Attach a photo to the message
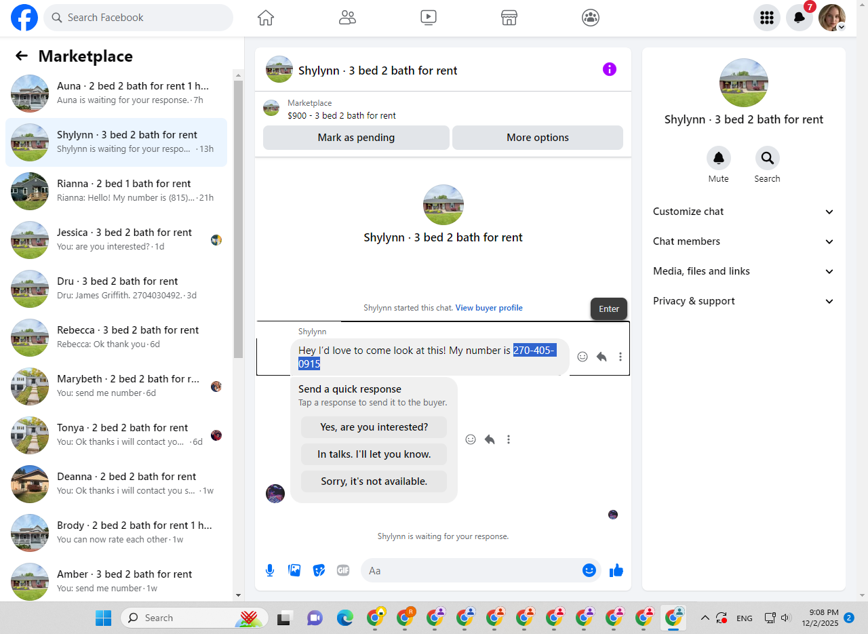The width and height of the screenshot is (868, 634). click(x=294, y=570)
